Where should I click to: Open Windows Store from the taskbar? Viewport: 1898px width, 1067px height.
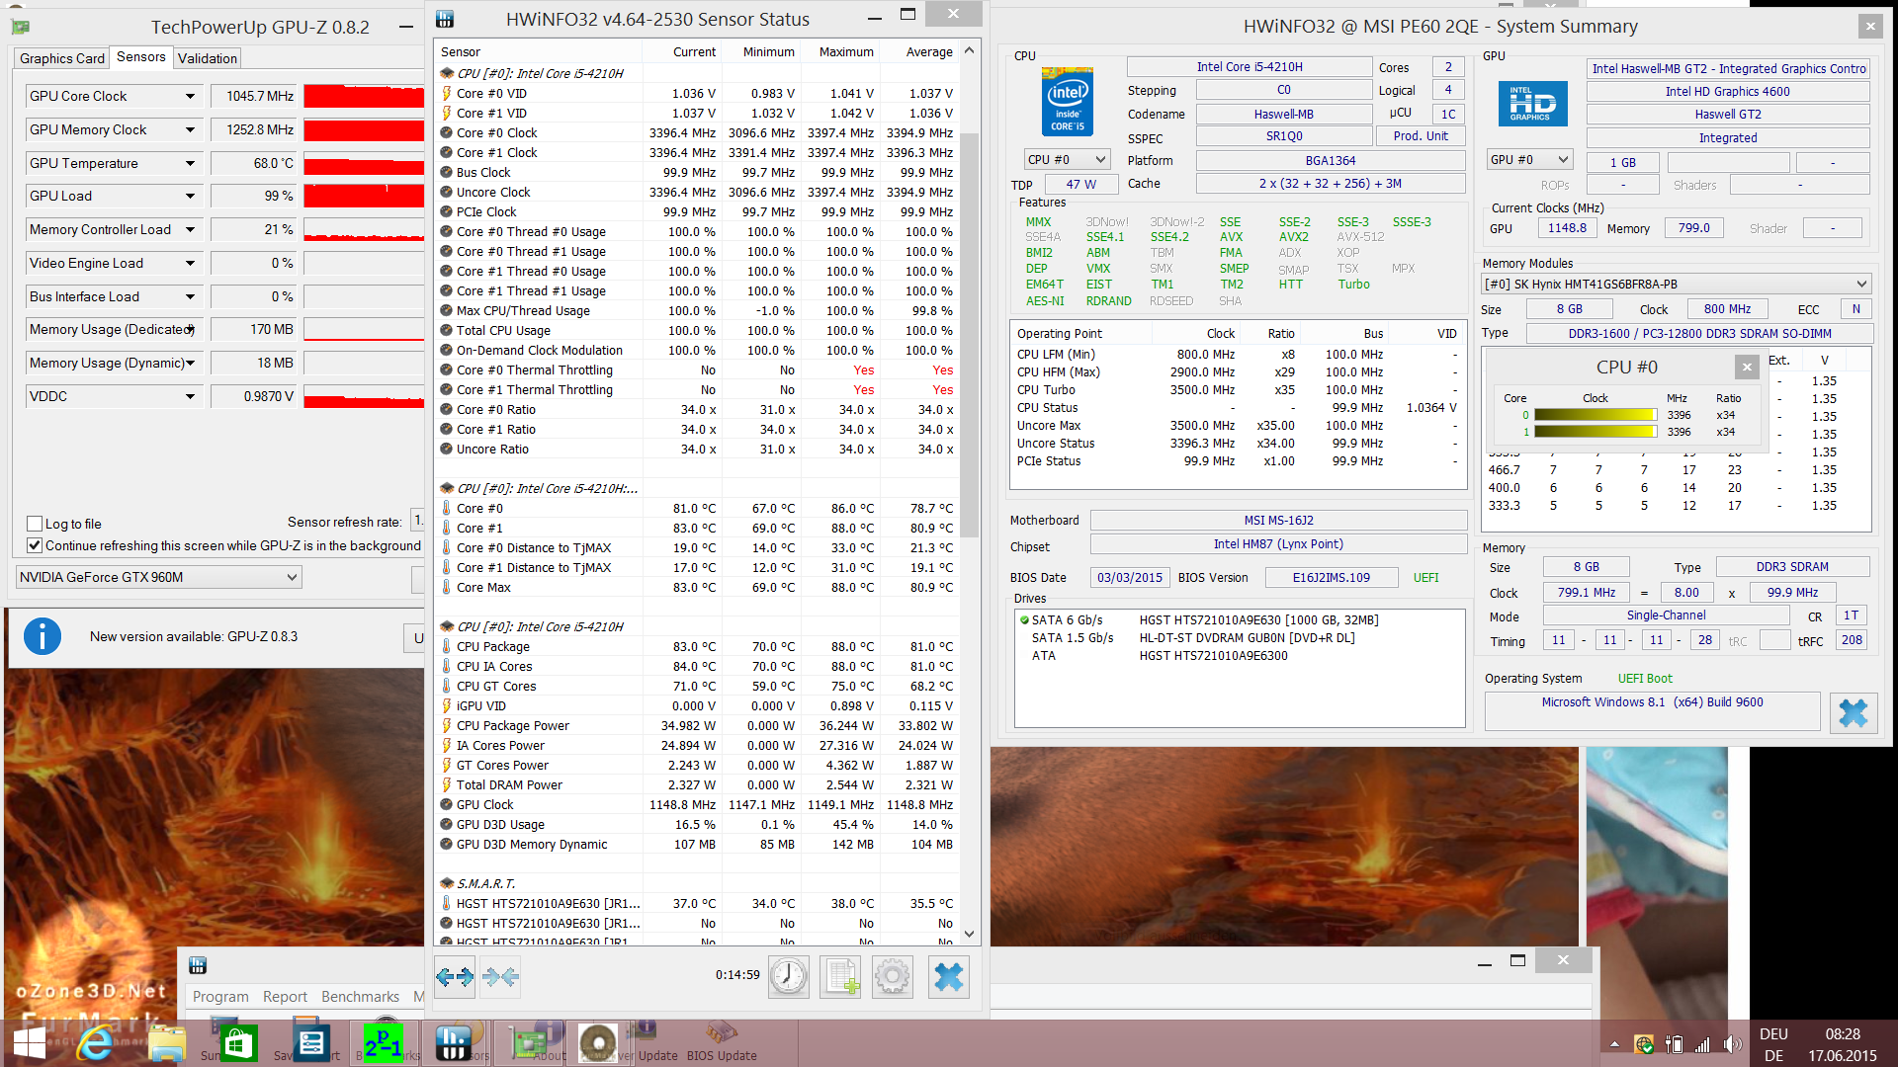click(238, 1043)
